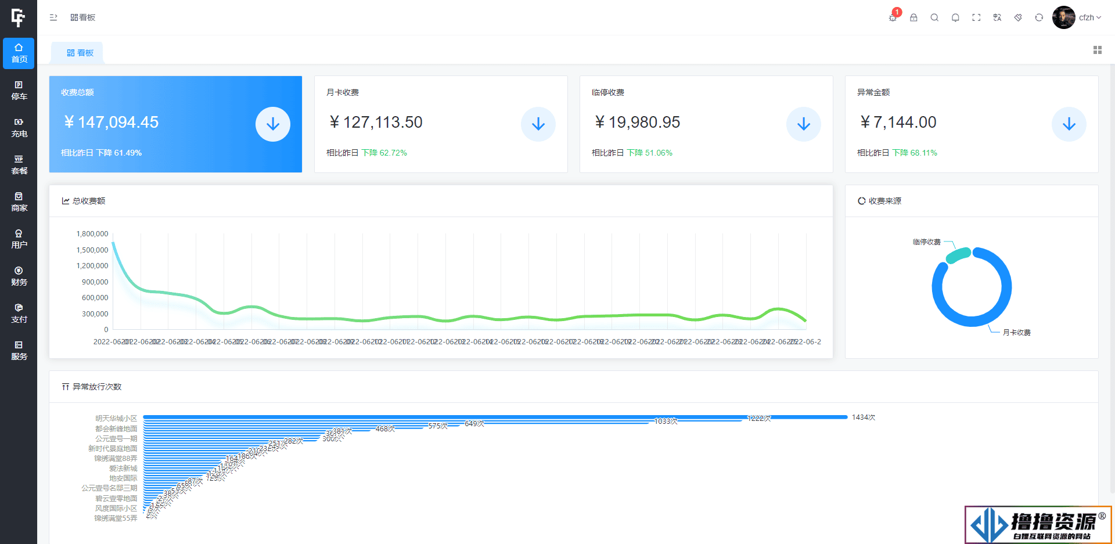Click the down arrow on 收费总额 card
This screenshot has height=544, width=1115.
(273, 124)
